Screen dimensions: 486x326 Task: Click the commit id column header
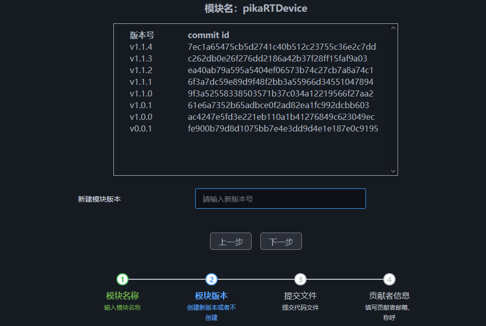click(208, 35)
